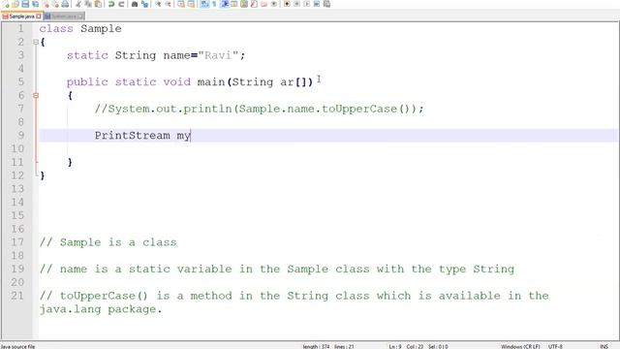Place cursor in "PrintStream my" line

(x=142, y=136)
